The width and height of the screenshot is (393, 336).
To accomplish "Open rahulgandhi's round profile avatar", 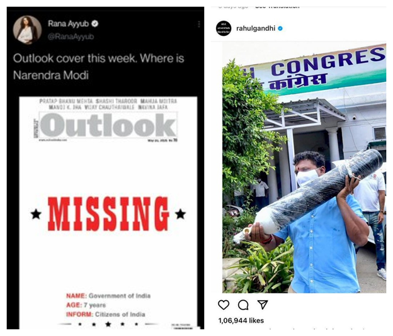I will click(x=224, y=28).
